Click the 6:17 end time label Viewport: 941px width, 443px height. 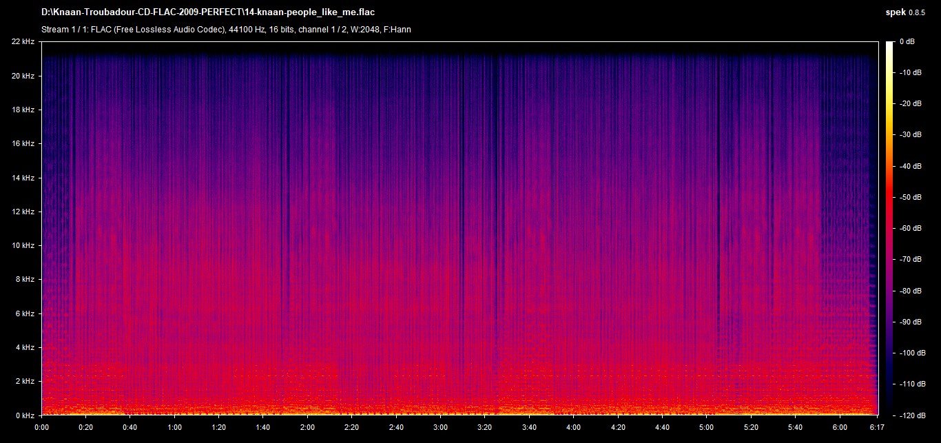tap(876, 427)
